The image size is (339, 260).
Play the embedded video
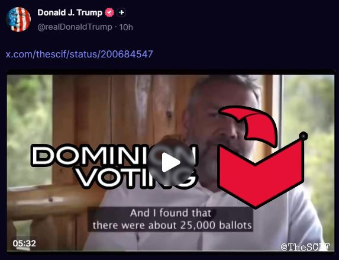pos(171,162)
